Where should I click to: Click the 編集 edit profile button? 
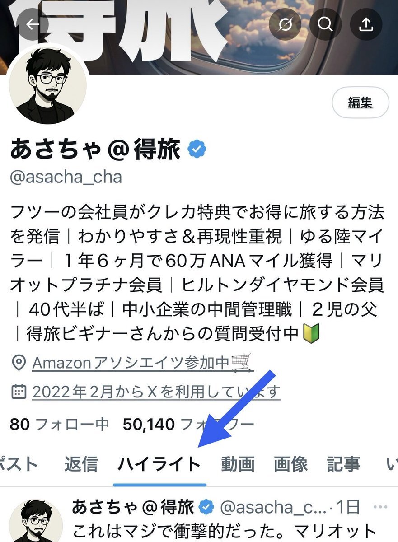coord(361,103)
